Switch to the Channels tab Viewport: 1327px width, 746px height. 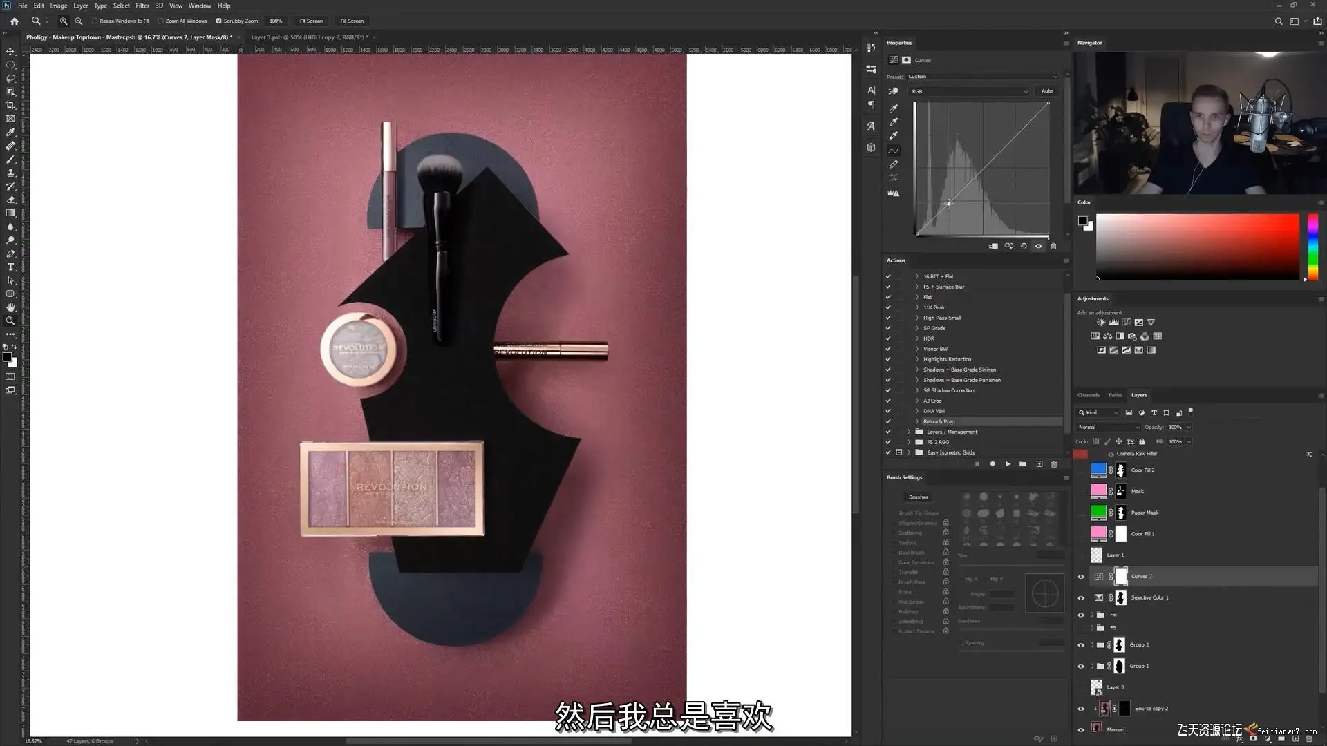click(1088, 395)
